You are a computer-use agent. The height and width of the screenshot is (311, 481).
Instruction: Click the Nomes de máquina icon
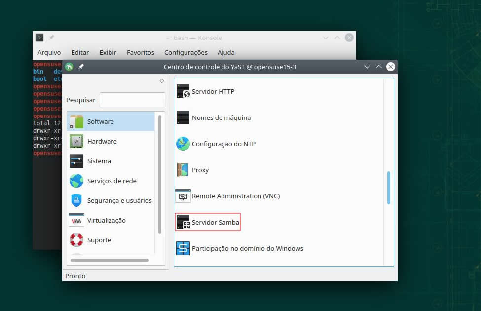click(183, 117)
